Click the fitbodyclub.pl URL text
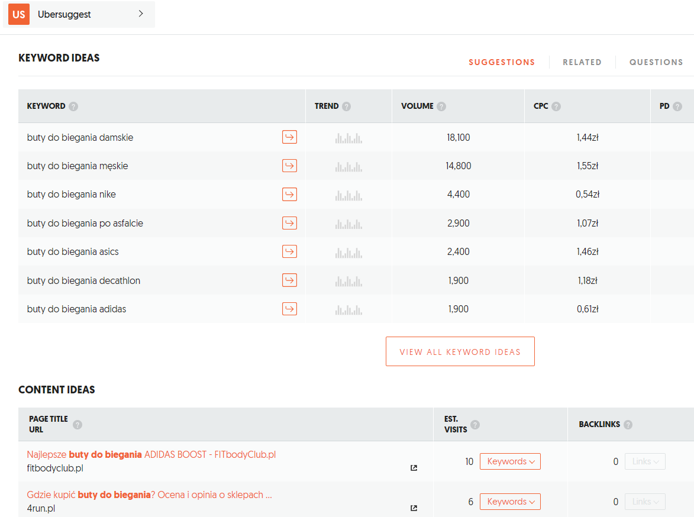This screenshot has width=694, height=517. 55,468
